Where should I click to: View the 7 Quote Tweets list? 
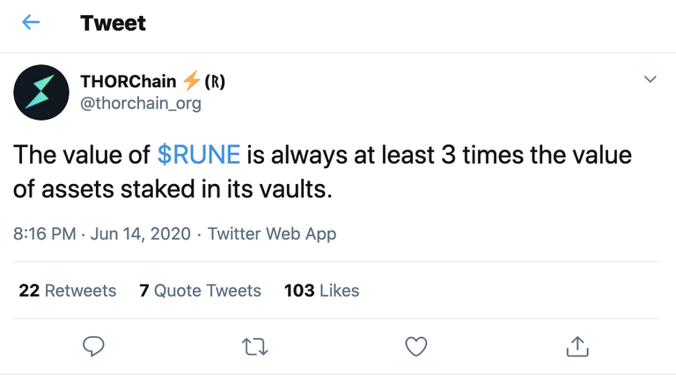click(200, 290)
